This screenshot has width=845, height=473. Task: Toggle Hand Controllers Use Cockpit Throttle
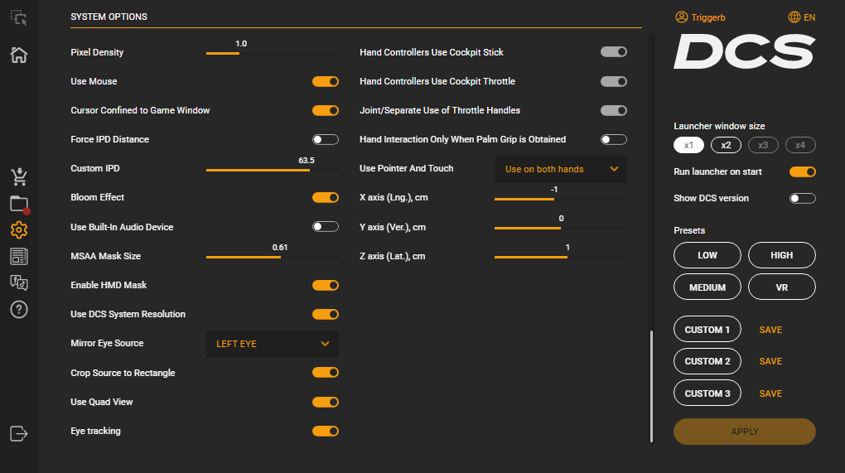coord(614,81)
